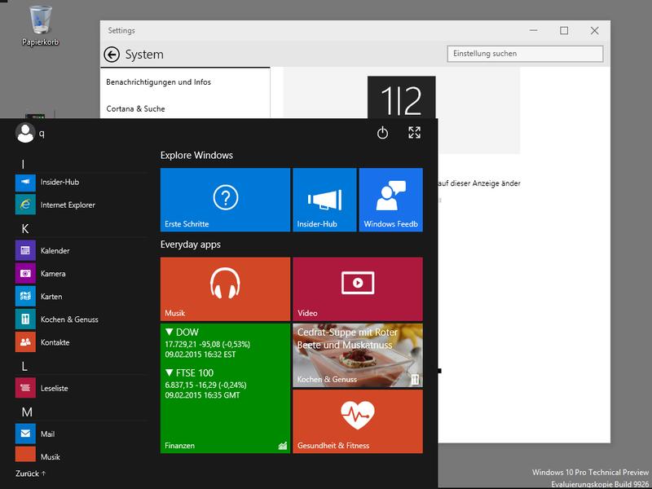Open the Insider-Hub tile
The height and width of the screenshot is (489, 652).
(x=324, y=200)
